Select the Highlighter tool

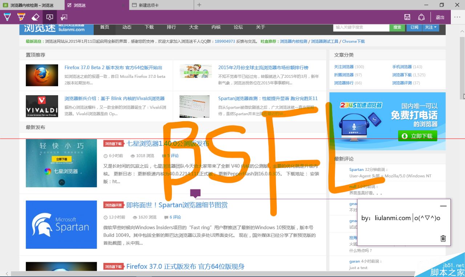point(21,17)
